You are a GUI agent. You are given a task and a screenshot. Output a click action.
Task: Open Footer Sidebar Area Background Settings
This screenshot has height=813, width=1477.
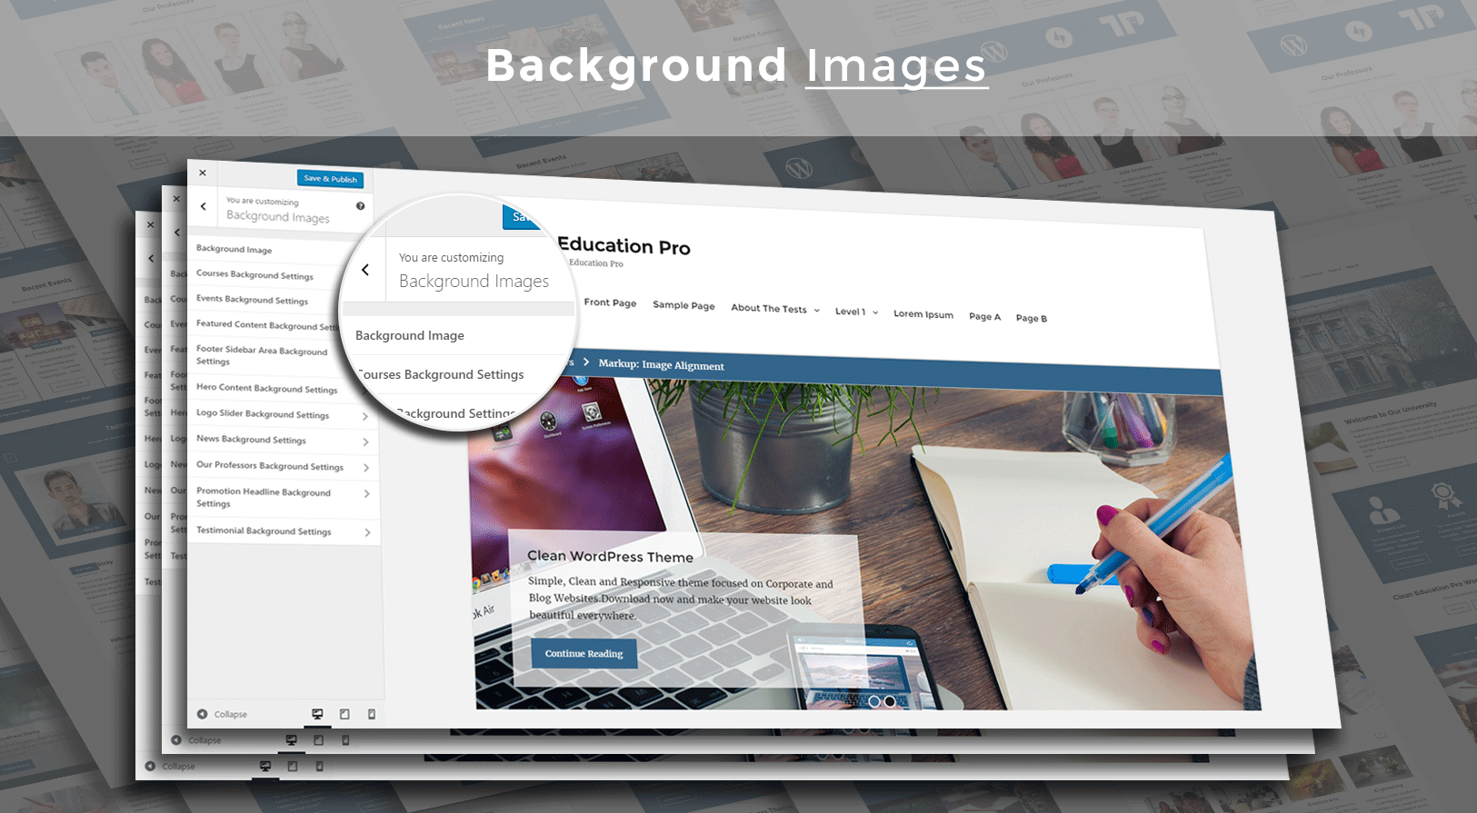(x=264, y=355)
